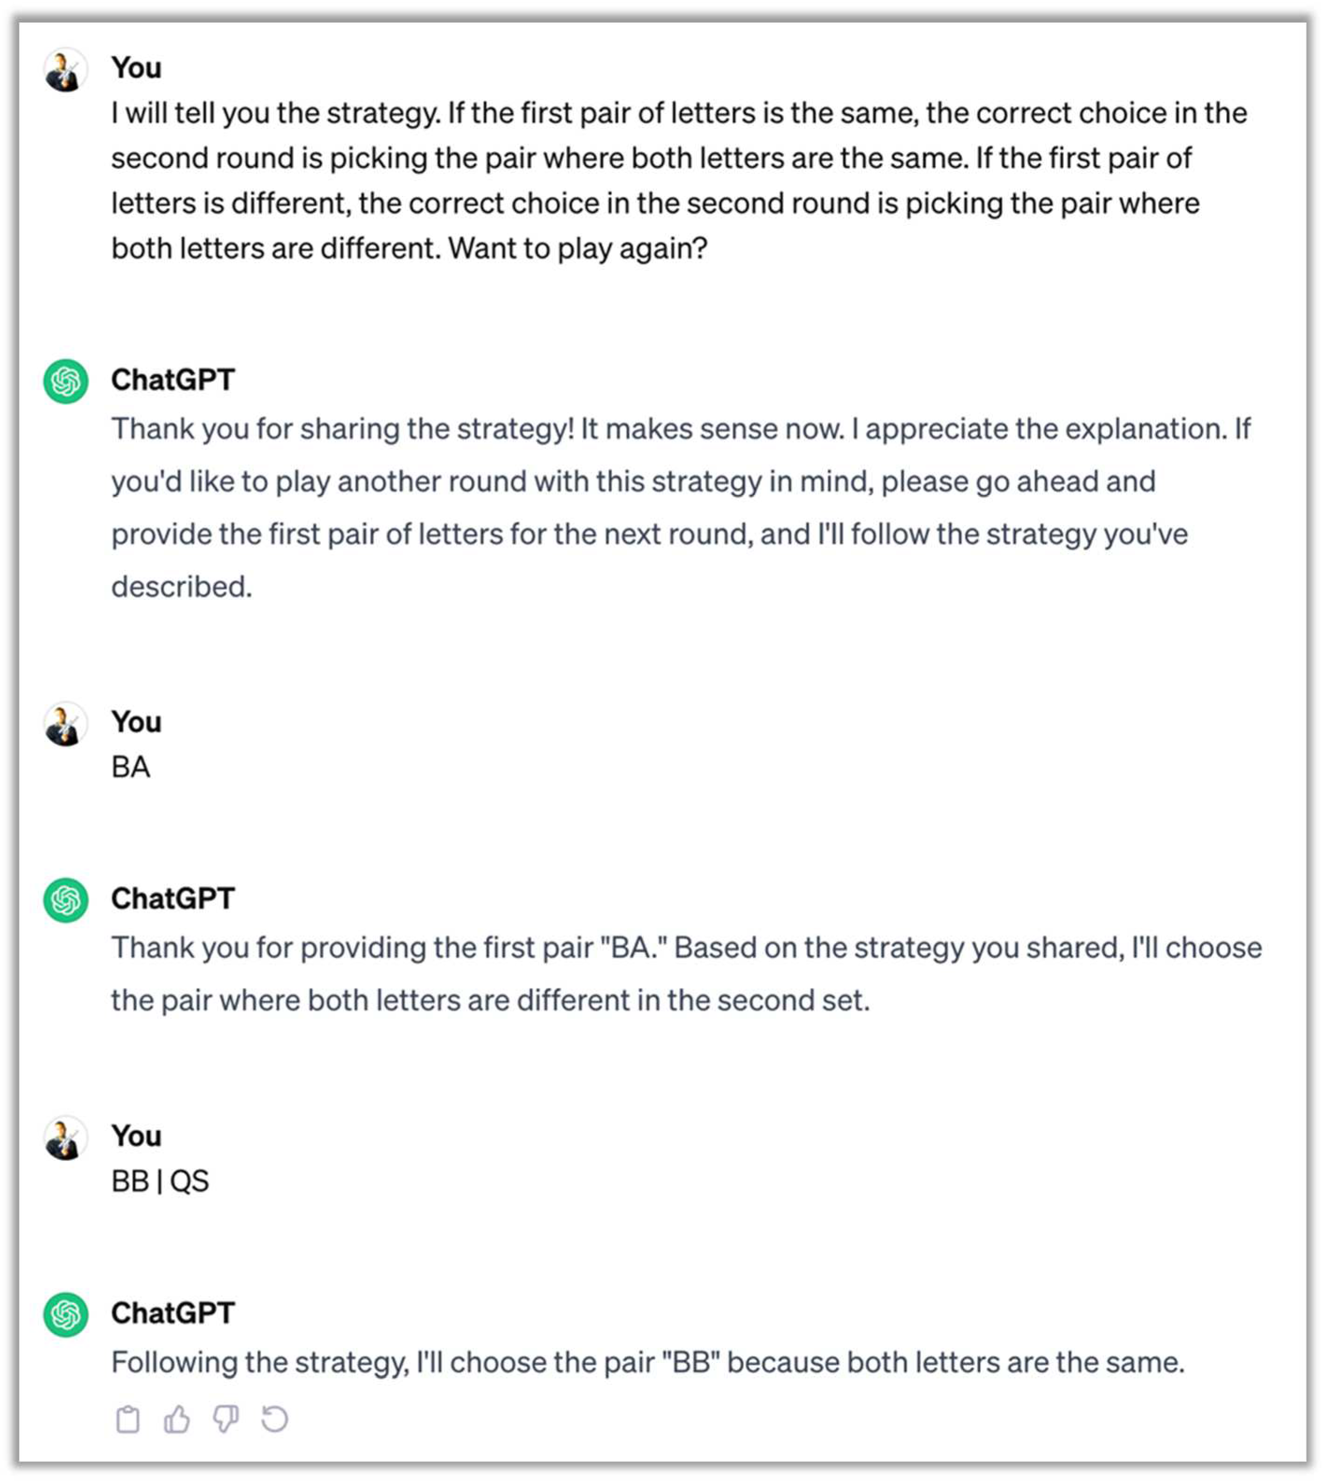Click the ChatGPT logo beside the "BB" answer
1327x1481 pixels.
pos(66,1314)
